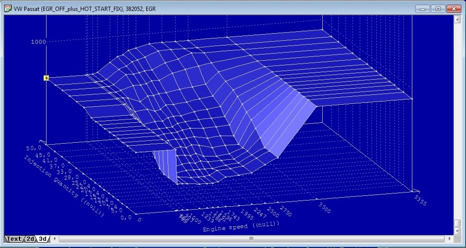Click the 2247 engine speed label
The height and width of the screenshot is (248, 466).
(259, 214)
